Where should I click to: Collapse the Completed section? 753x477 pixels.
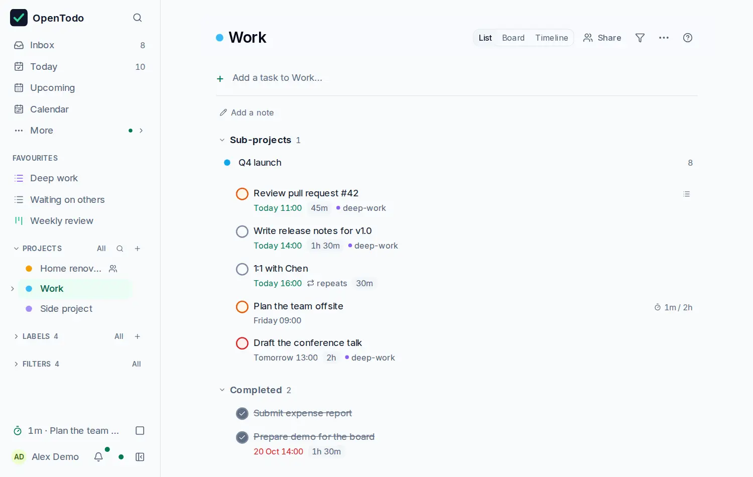tap(222, 390)
